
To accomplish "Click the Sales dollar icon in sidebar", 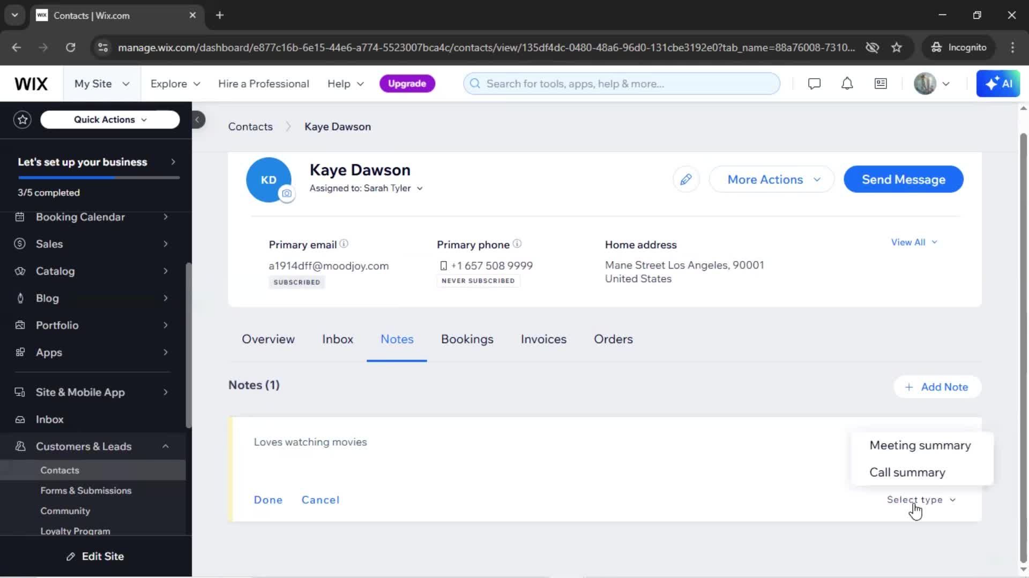I will (20, 244).
